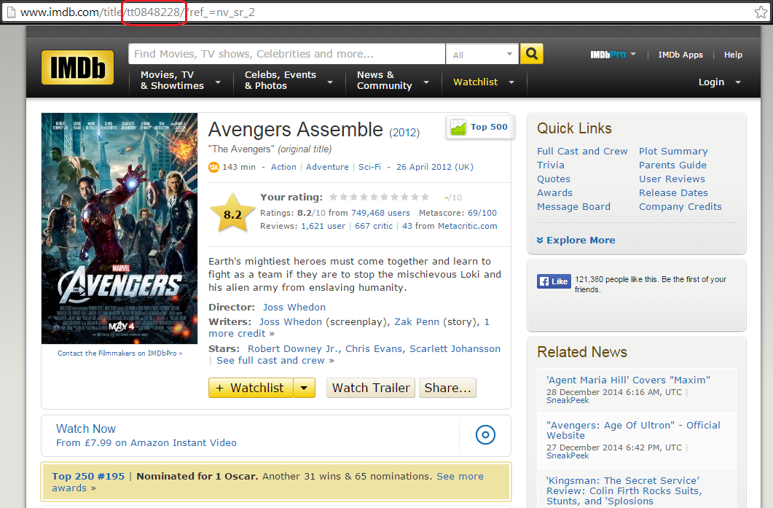
Task: Open the Company Credits link
Action: (x=680, y=207)
